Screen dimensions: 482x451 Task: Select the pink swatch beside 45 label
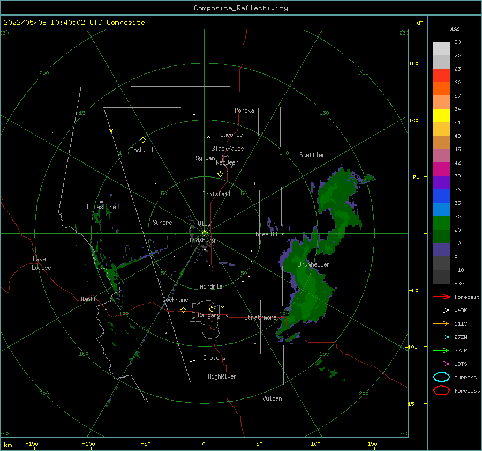tap(441, 156)
